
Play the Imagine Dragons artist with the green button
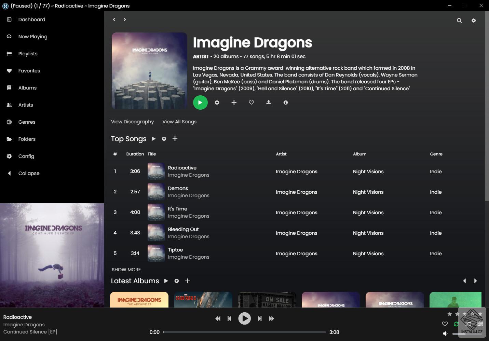[200, 103]
